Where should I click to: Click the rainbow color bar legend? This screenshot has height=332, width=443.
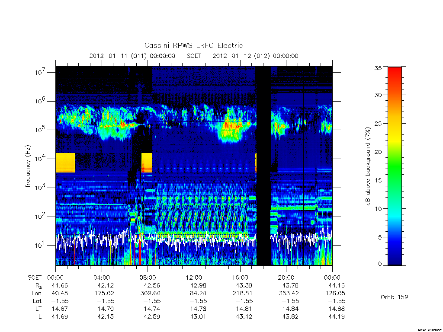(x=395, y=166)
